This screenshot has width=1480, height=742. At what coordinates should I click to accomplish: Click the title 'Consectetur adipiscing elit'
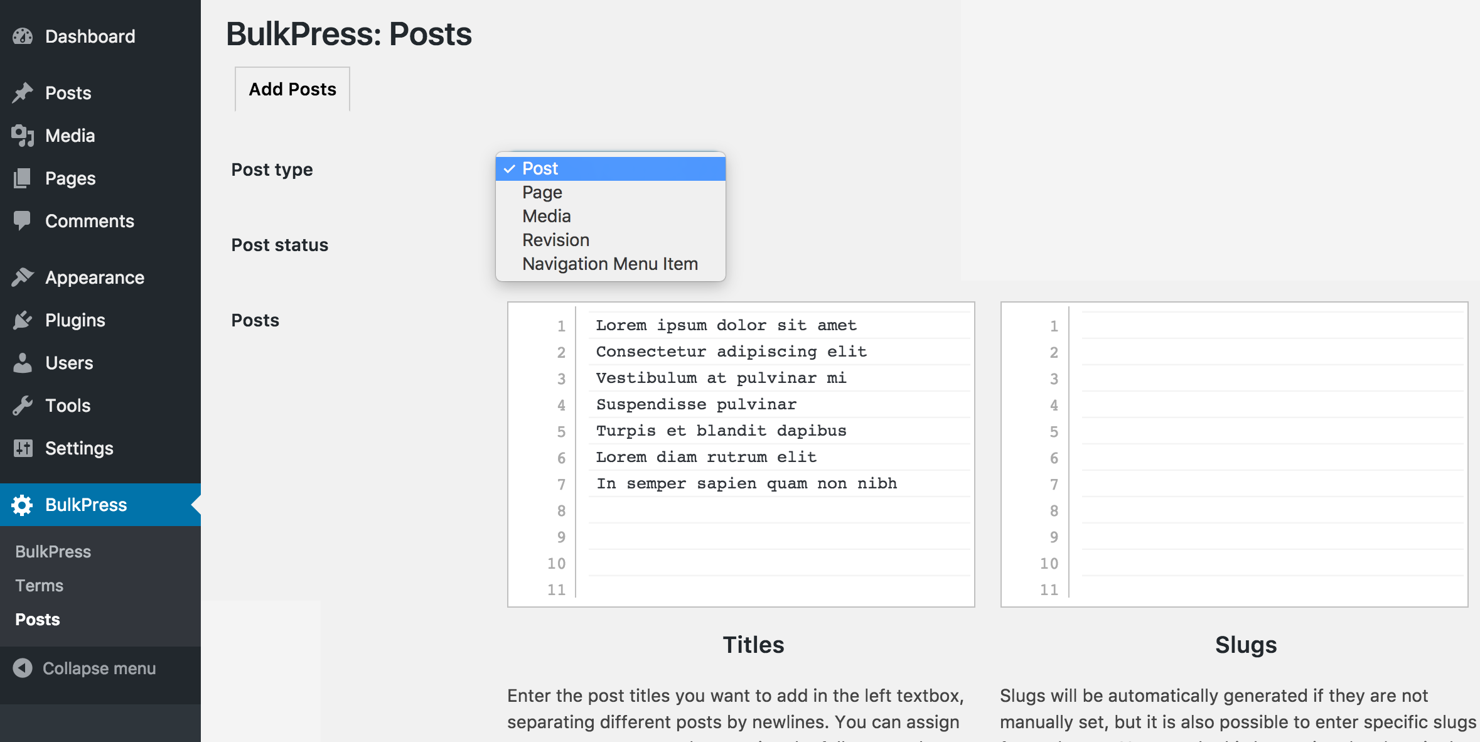coord(731,352)
